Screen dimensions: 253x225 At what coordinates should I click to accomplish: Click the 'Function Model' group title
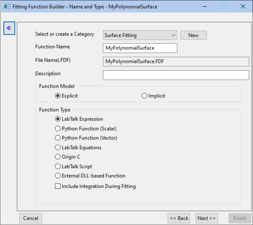[57, 86]
